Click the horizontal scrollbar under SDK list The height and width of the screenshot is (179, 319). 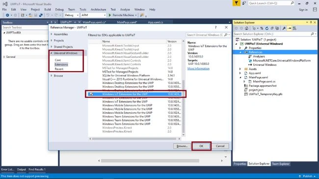[x=134, y=139]
